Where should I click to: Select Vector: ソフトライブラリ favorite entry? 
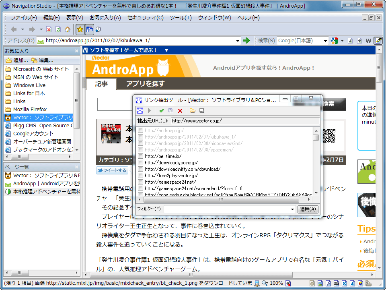point(39,117)
